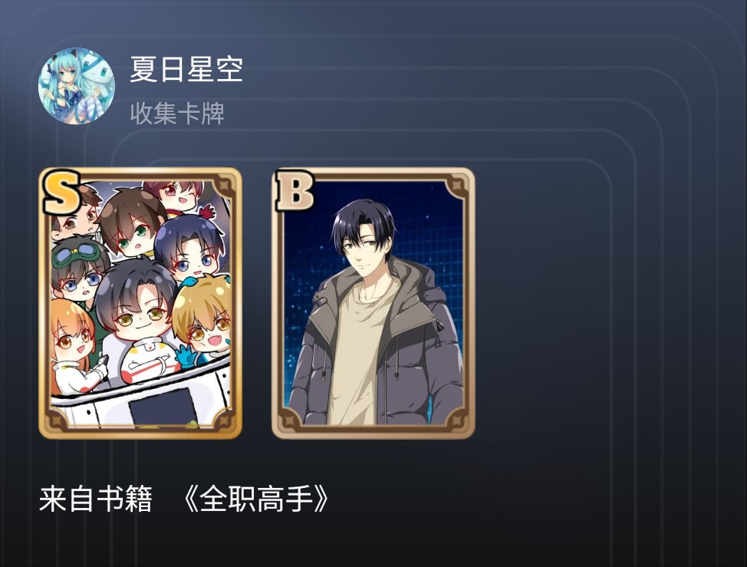Screen dimensions: 747x567
Task: Click the gold S rank badge
Action: 61,193
